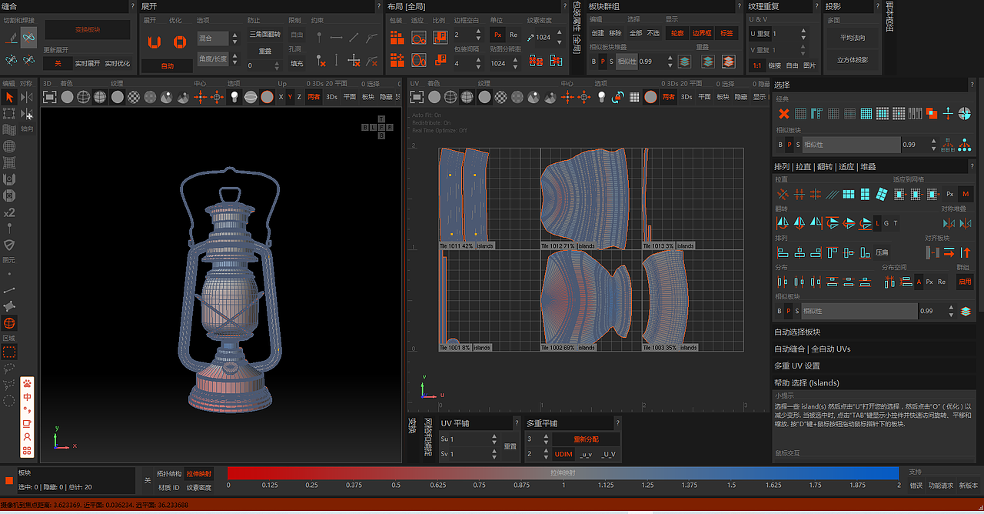The image size is (984, 514).
Task: Click the pack icon under 包装 in layout panel
Action: click(397, 37)
